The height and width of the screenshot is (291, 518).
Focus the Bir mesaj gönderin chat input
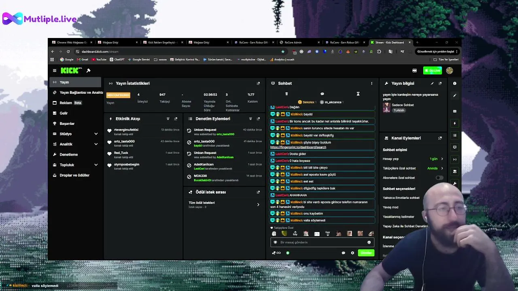pos(322,242)
